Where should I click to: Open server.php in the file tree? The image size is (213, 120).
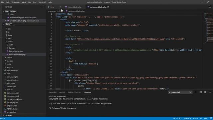click(x=11, y=112)
